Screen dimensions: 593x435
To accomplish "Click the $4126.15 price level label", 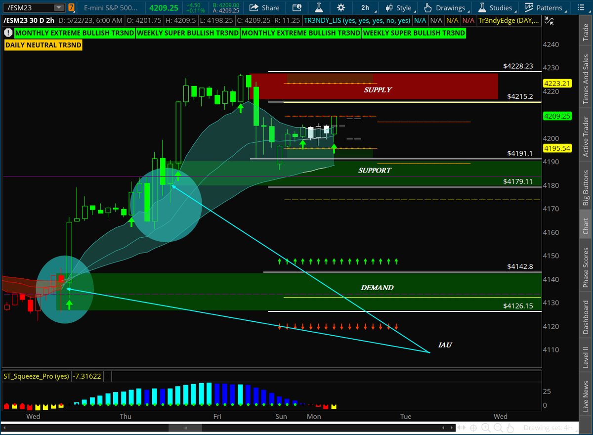I will 518,306.
